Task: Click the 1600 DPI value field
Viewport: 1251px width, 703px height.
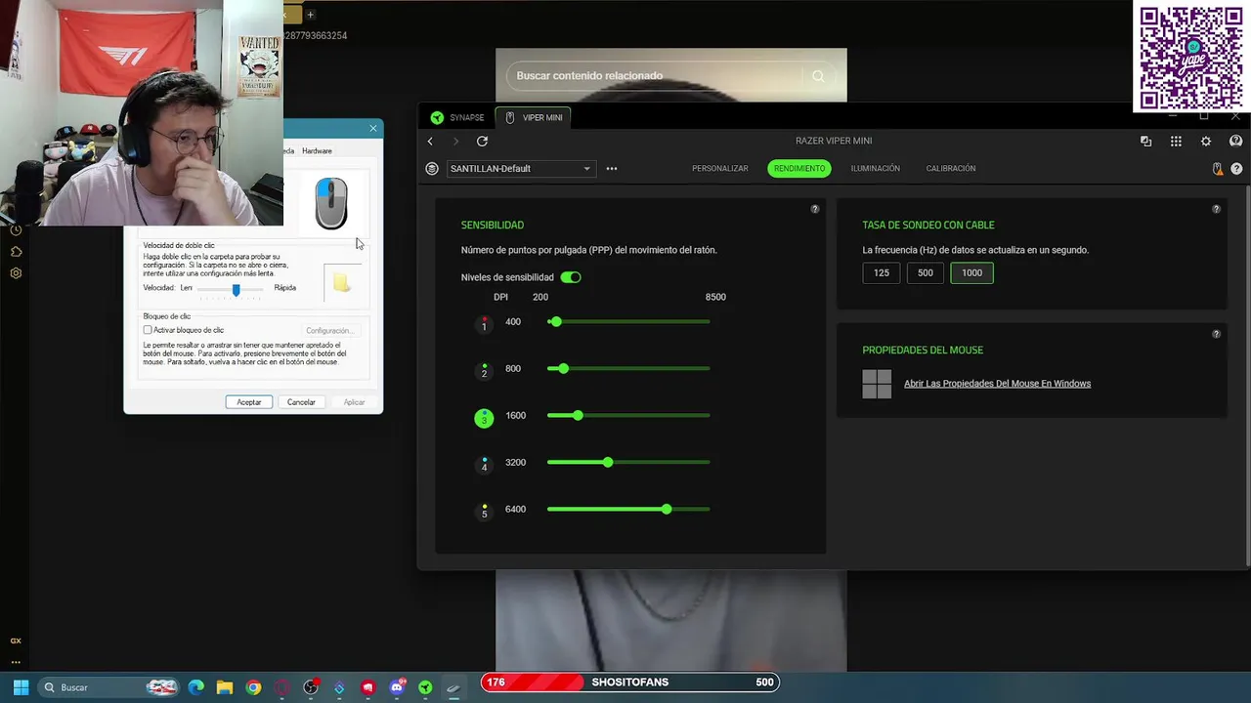Action: [x=515, y=416]
